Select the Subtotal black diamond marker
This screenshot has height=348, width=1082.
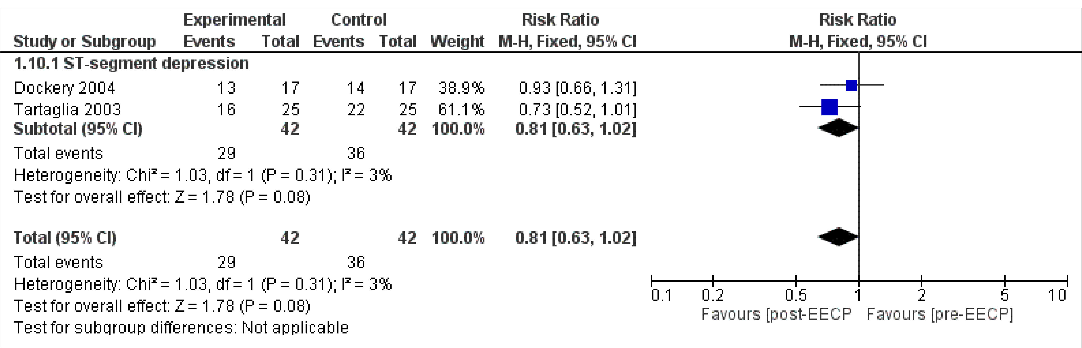tap(839, 128)
